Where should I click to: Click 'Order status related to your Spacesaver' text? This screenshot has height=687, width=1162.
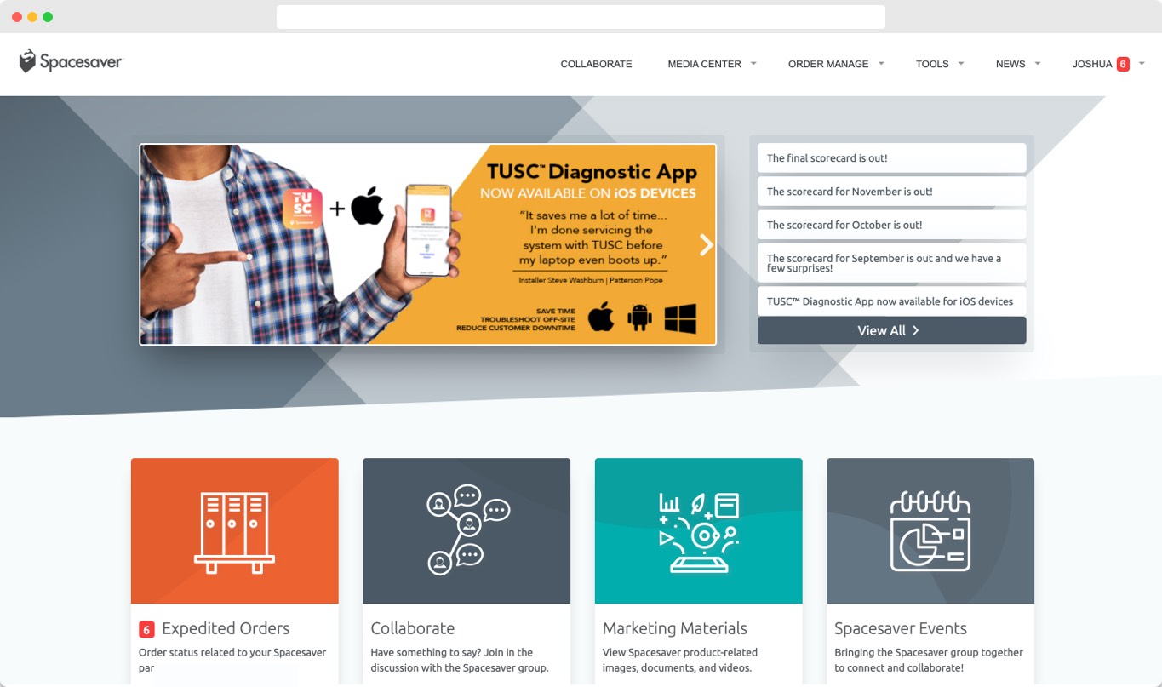coord(232,652)
